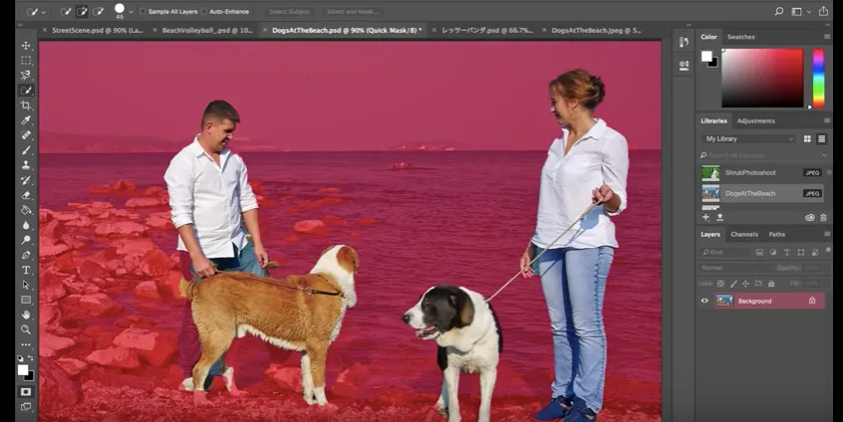Image resolution: width=843 pixels, height=422 pixels.
Task: Open the Edit Toolbar three-dots menu
Action: pyautogui.click(x=26, y=344)
